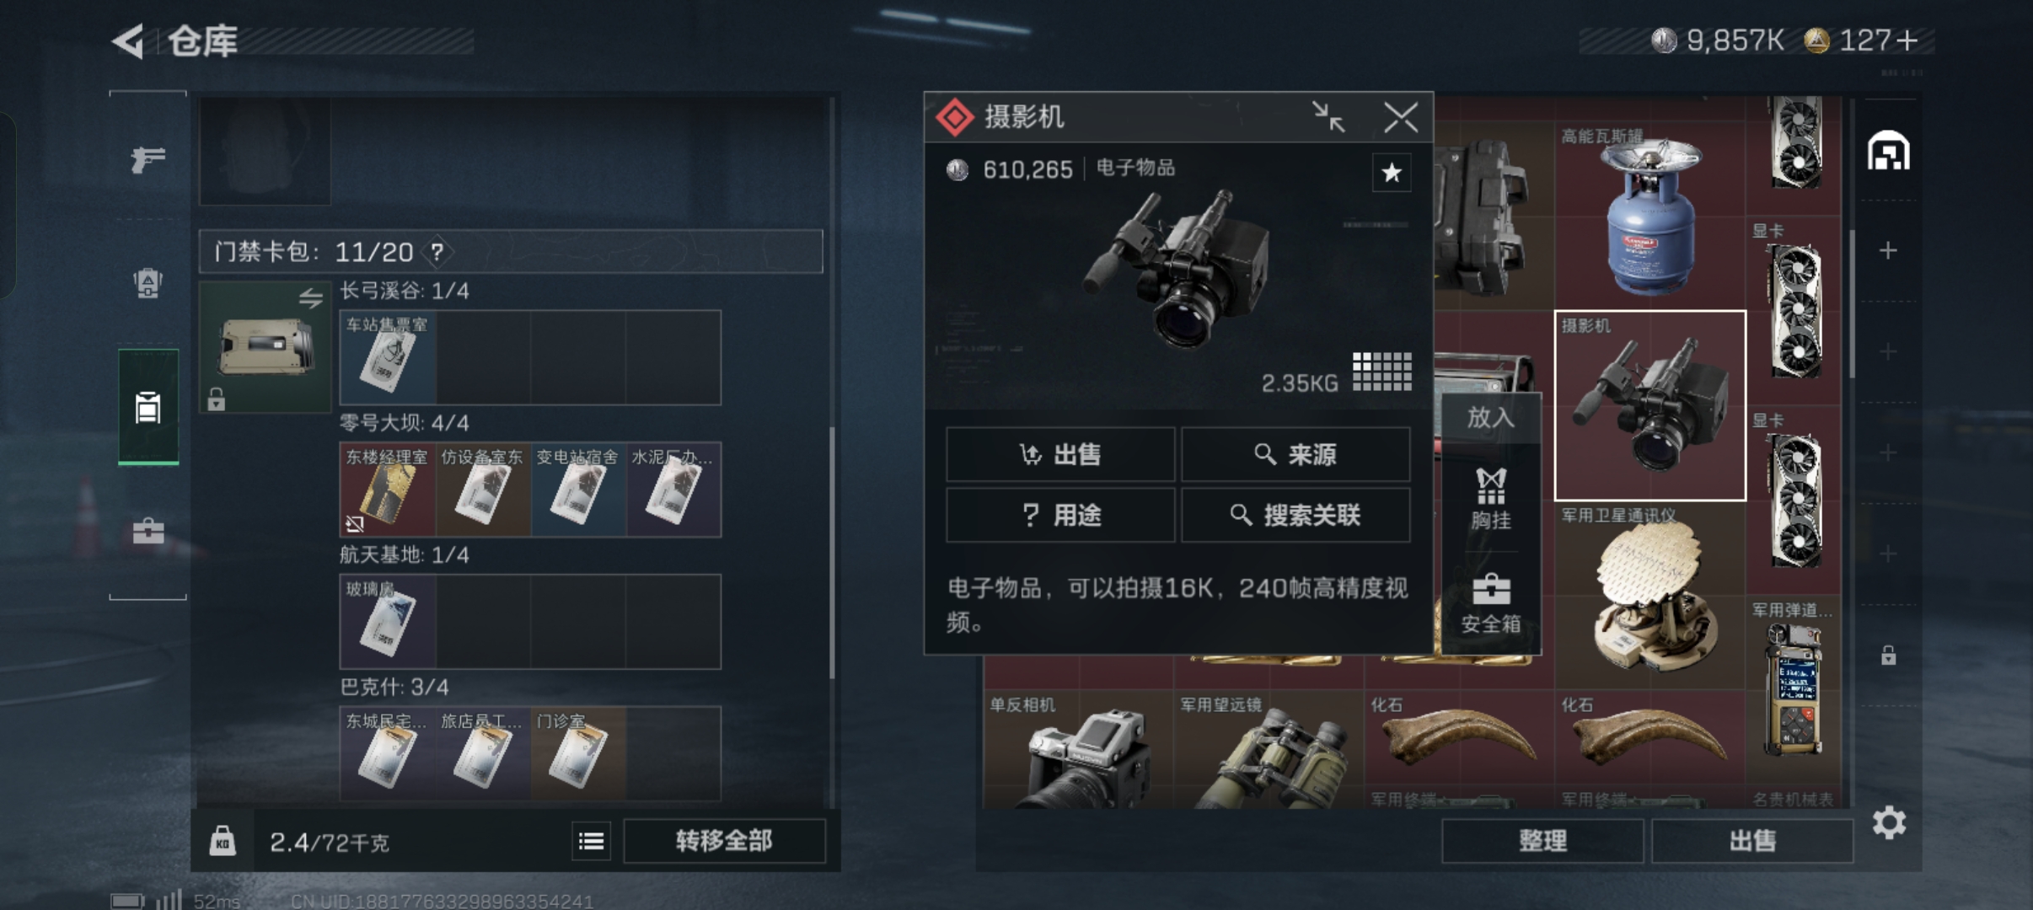Open the 用途 usage info
This screenshot has width=2033, height=910.
[x=1060, y=515]
